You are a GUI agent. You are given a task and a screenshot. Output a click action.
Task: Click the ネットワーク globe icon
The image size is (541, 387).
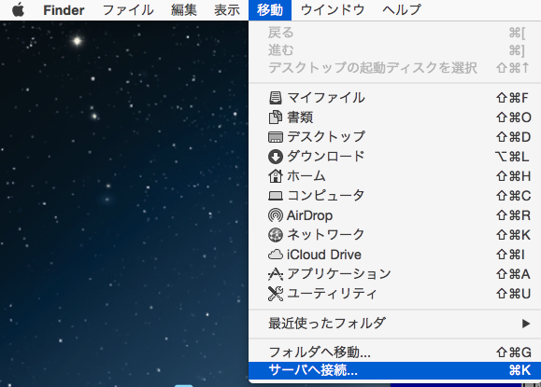275,235
